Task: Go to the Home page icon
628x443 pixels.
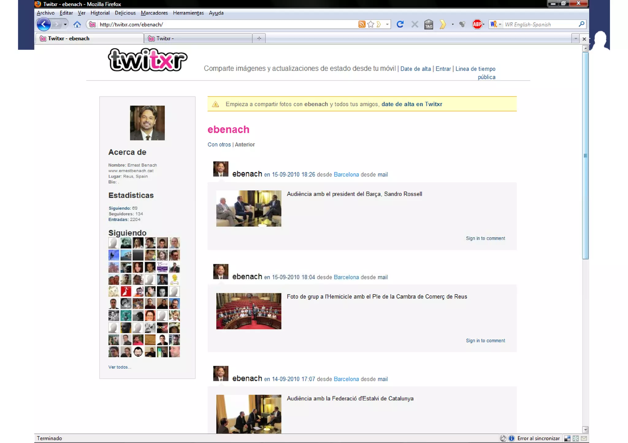Action: 77,24
